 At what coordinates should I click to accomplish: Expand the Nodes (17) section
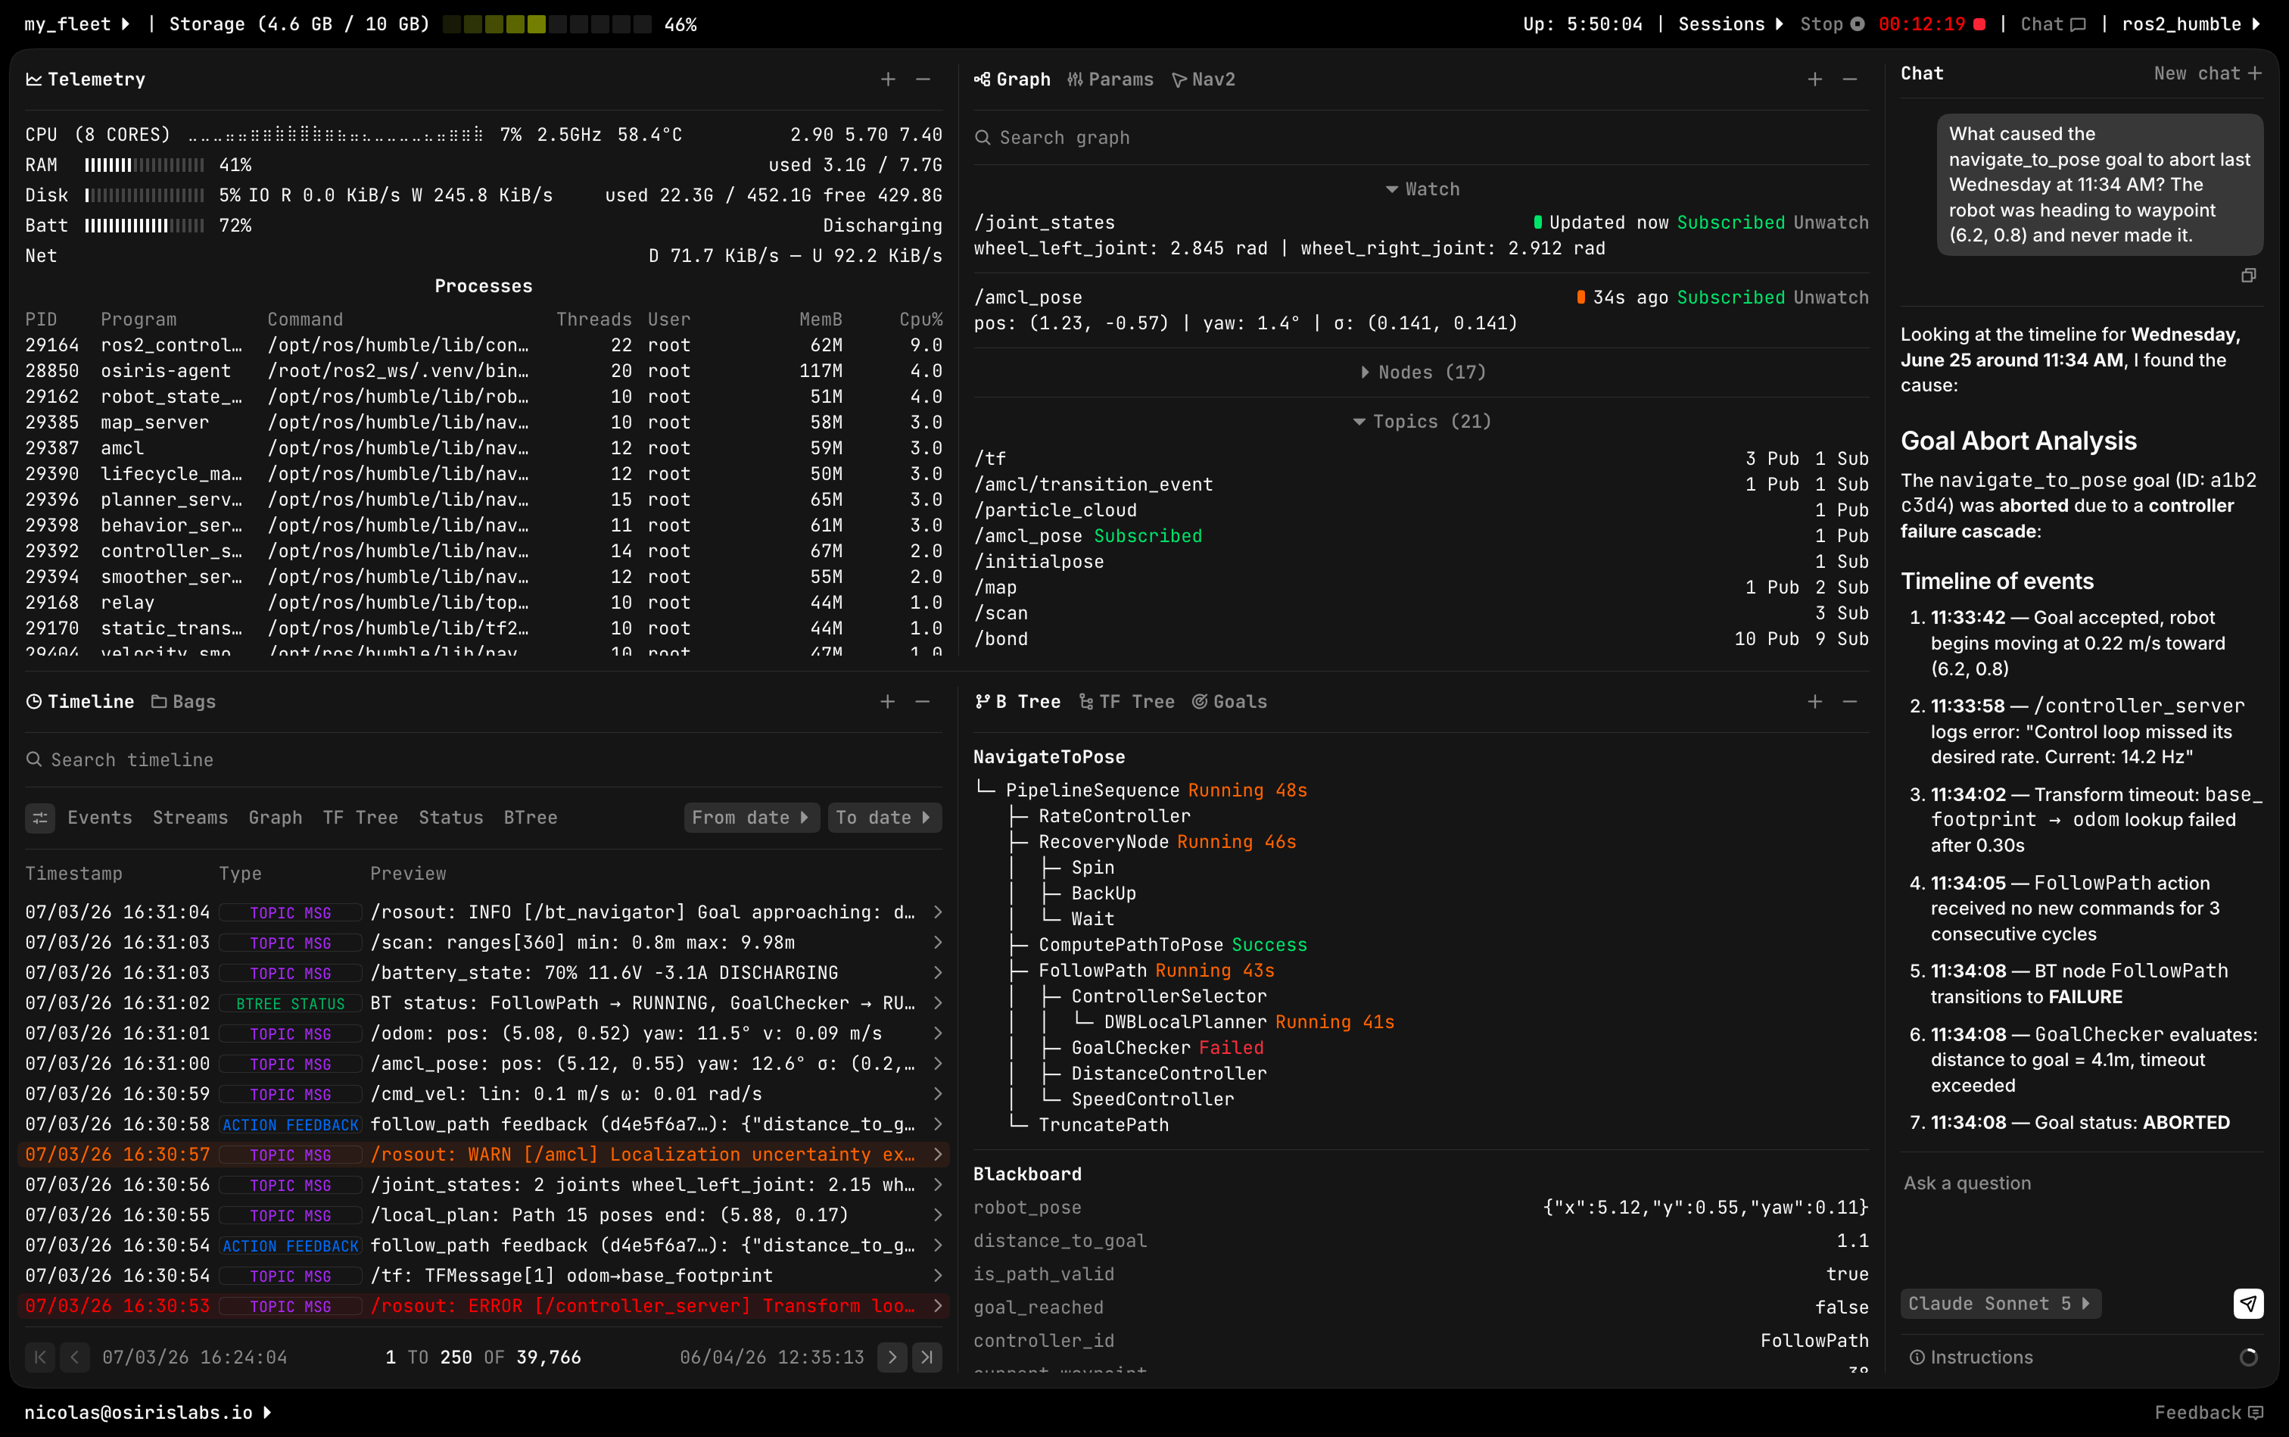[x=1422, y=372]
